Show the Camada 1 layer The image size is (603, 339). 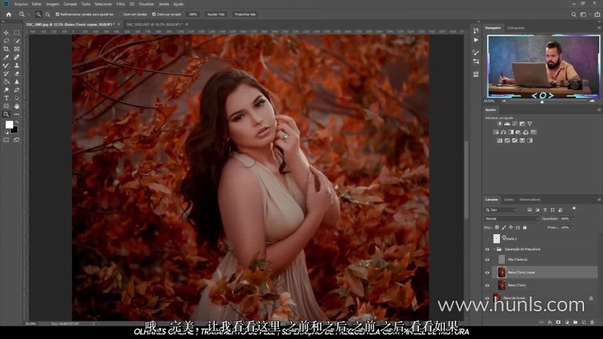point(487,239)
